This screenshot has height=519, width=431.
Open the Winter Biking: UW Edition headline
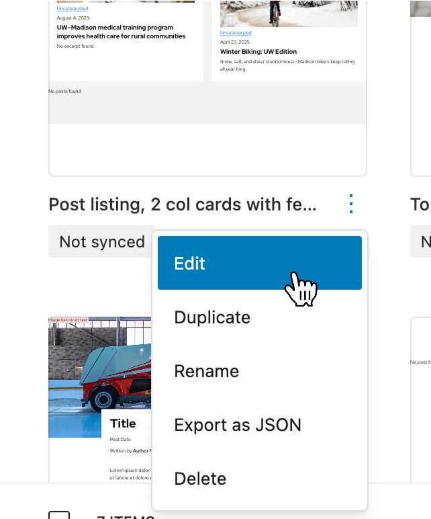258,52
